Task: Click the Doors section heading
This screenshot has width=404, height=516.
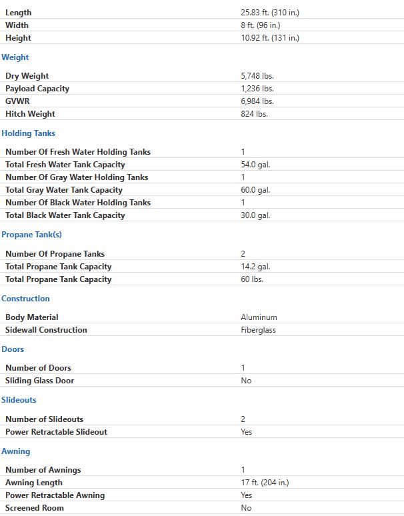Action: click(x=13, y=349)
